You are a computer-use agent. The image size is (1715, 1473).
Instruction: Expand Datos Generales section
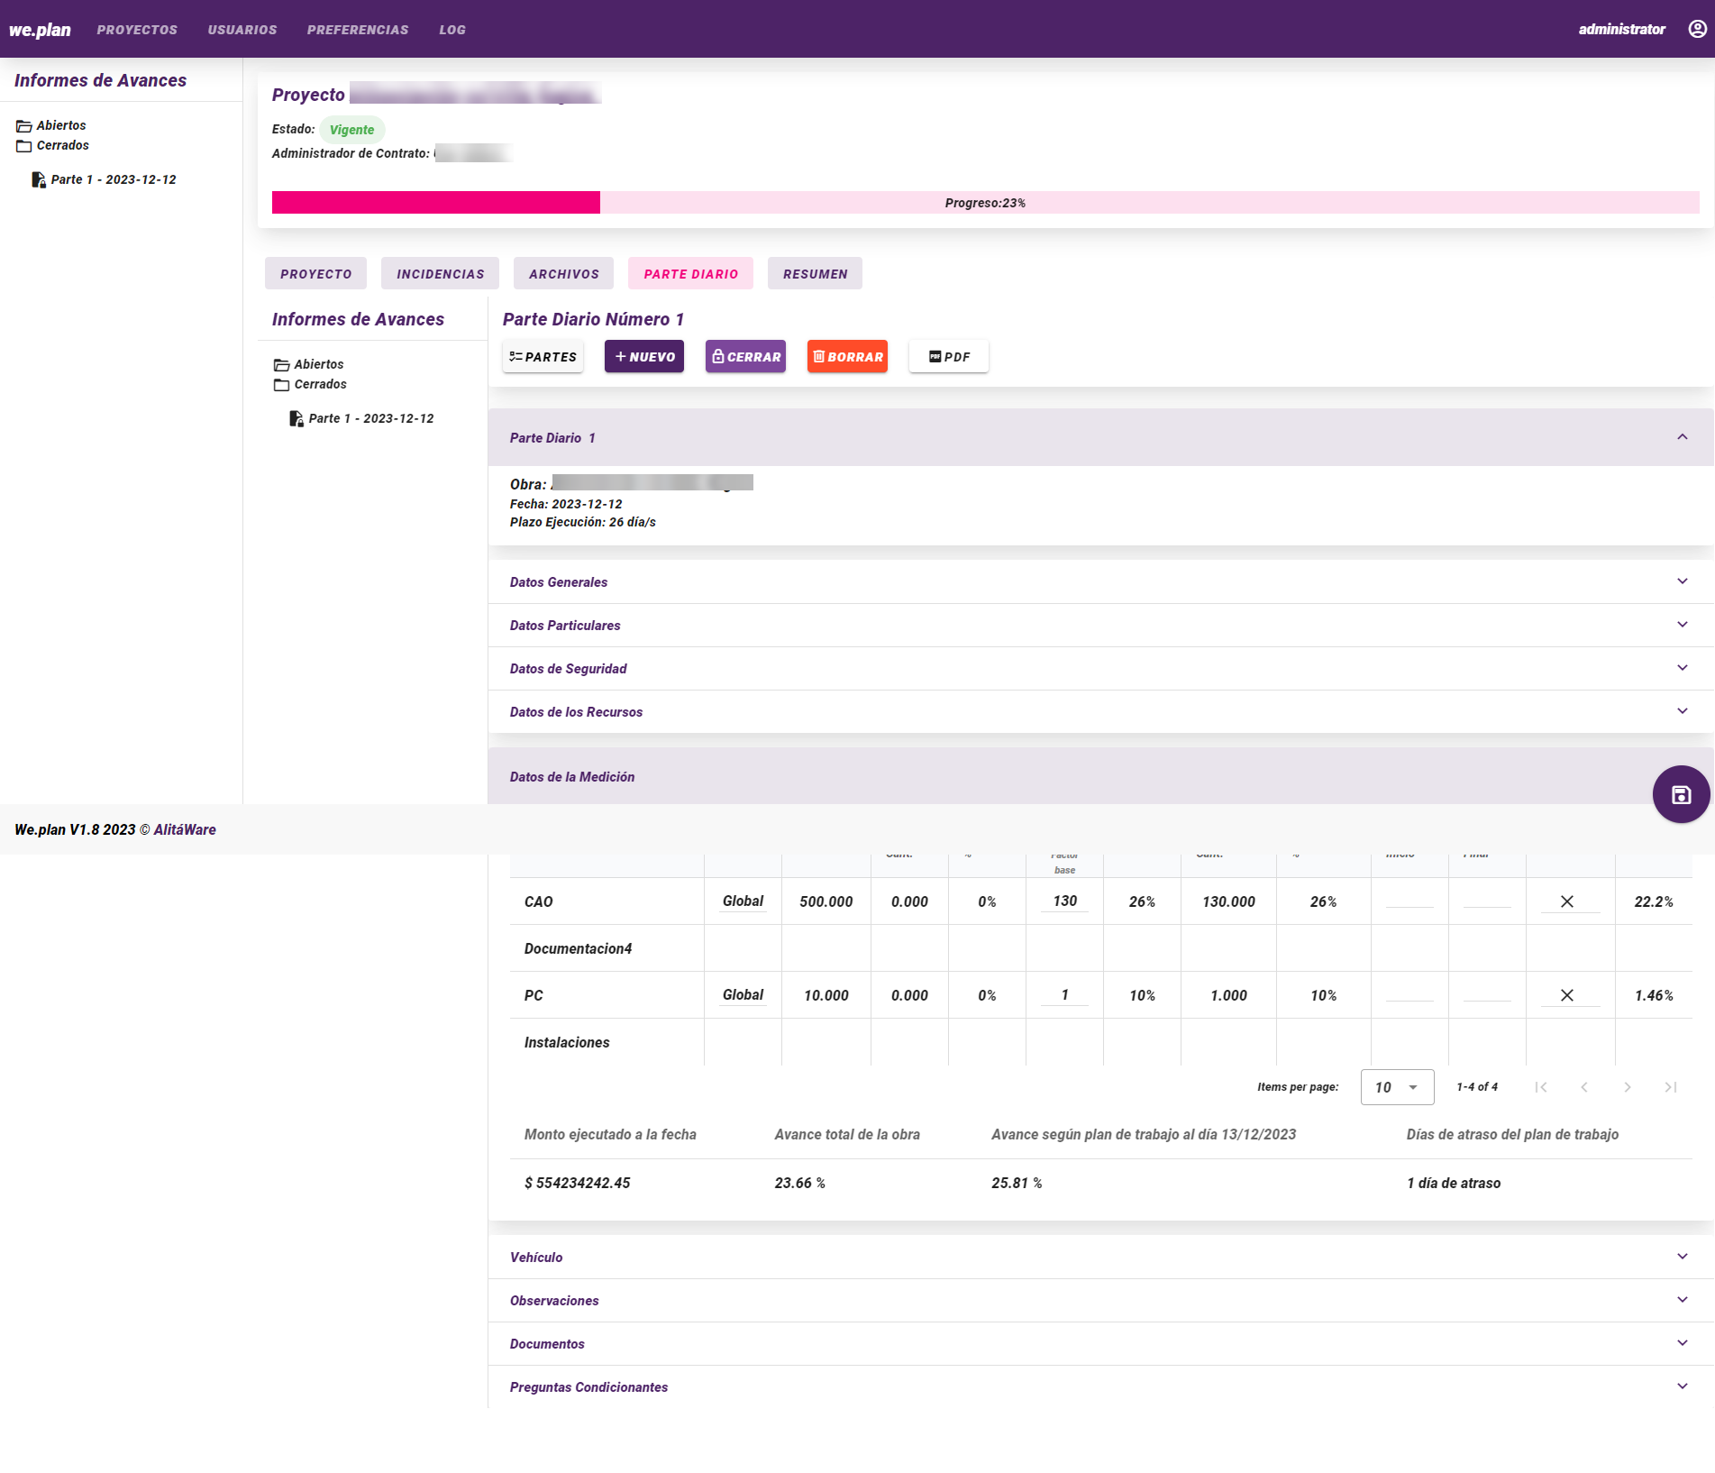point(1683,581)
